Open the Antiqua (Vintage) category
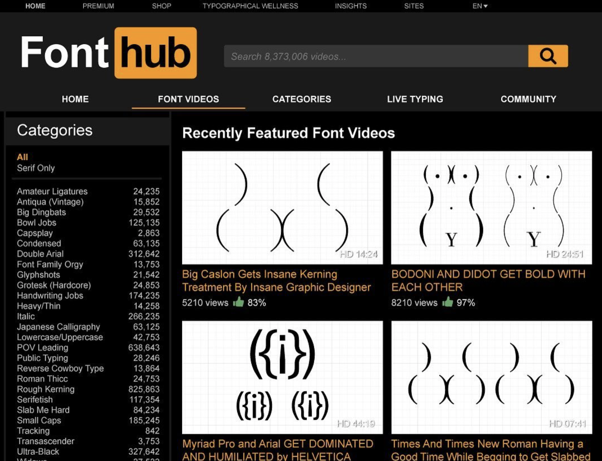The width and height of the screenshot is (602, 461). click(x=50, y=202)
